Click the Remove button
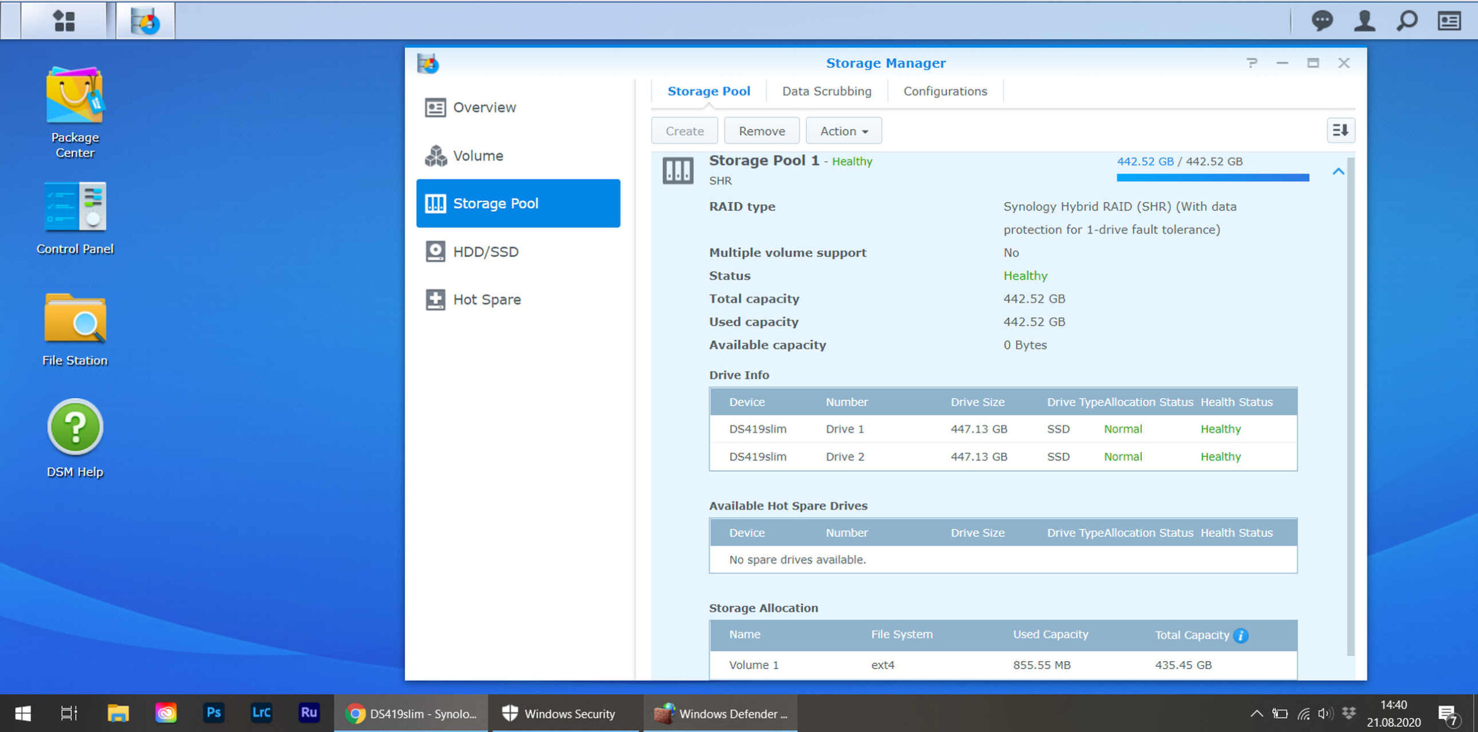 click(x=762, y=131)
